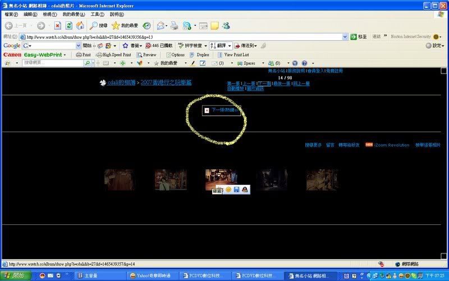Click High Speed Print button
The width and height of the screenshot is (449, 281).
click(114, 55)
